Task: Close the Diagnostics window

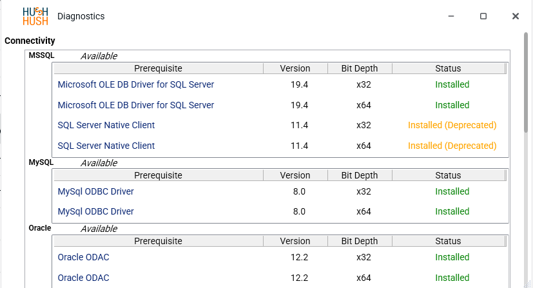Action: pyautogui.click(x=516, y=16)
